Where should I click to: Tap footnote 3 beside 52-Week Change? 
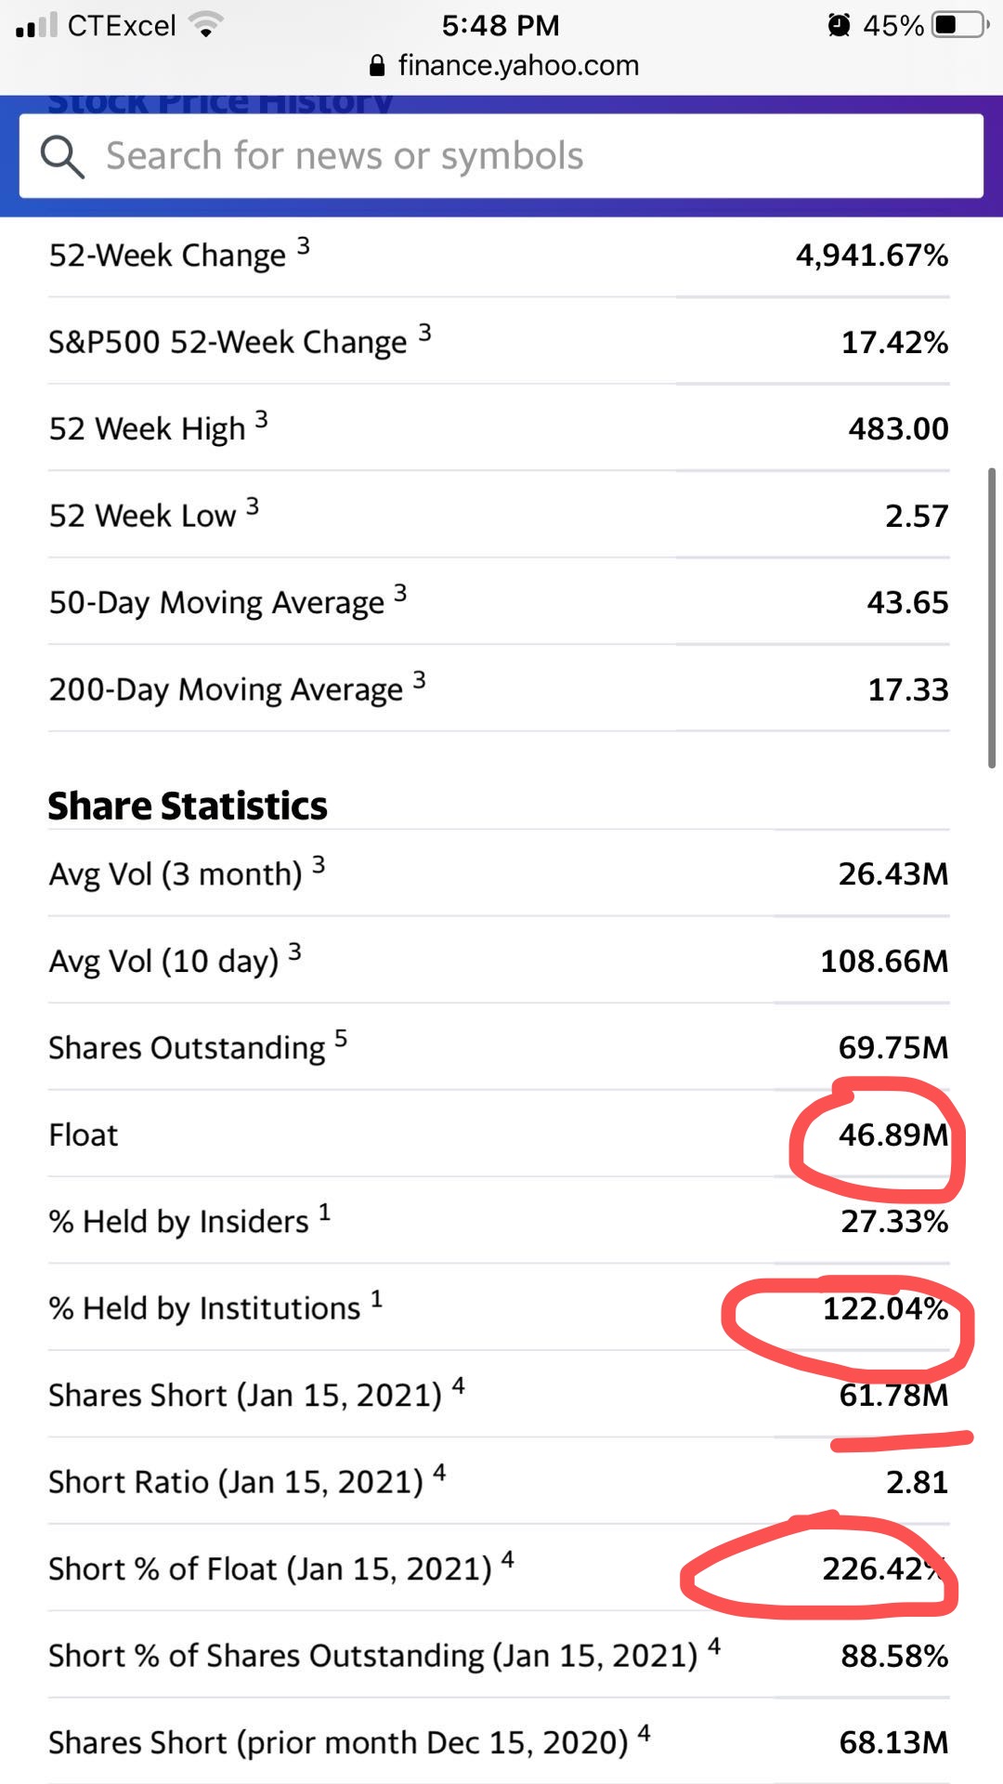pyautogui.click(x=303, y=246)
